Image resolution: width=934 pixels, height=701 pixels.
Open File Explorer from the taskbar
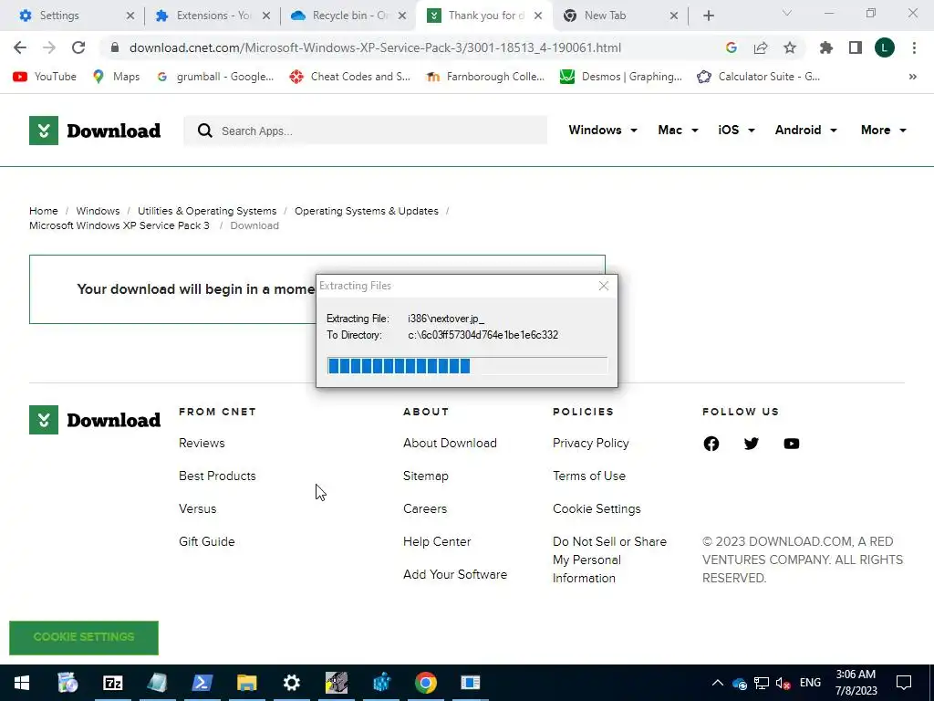click(x=246, y=683)
